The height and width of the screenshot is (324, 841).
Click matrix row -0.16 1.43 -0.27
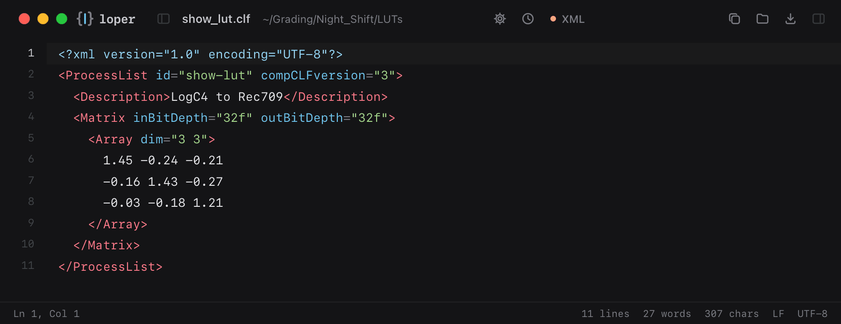(x=163, y=182)
